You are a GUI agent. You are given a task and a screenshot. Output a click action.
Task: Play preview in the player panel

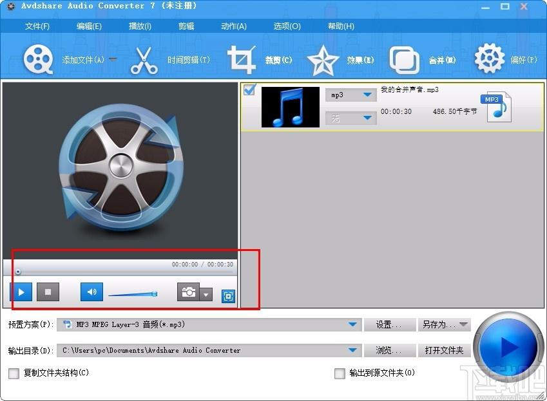[x=21, y=292]
